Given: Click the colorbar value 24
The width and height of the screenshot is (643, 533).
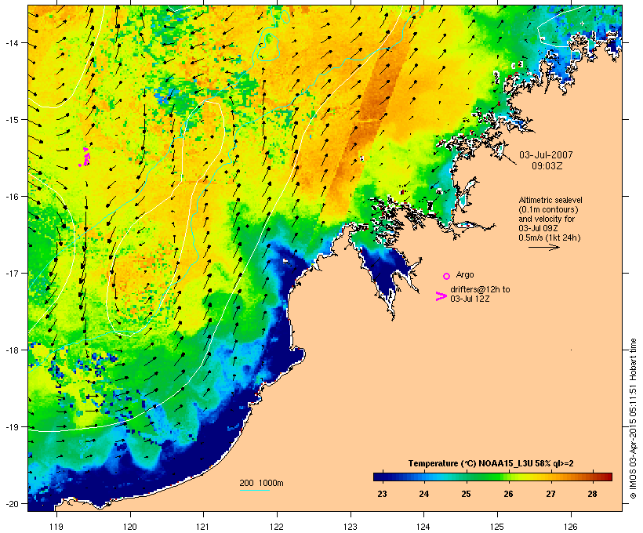Looking at the screenshot, I should point(424,494).
